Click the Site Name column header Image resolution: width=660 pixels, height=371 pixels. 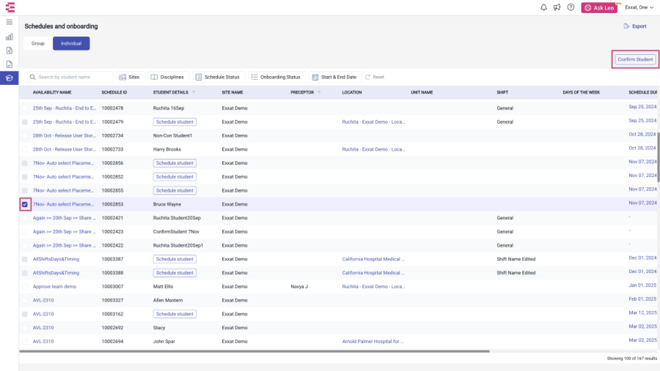click(x=232, y=92)
